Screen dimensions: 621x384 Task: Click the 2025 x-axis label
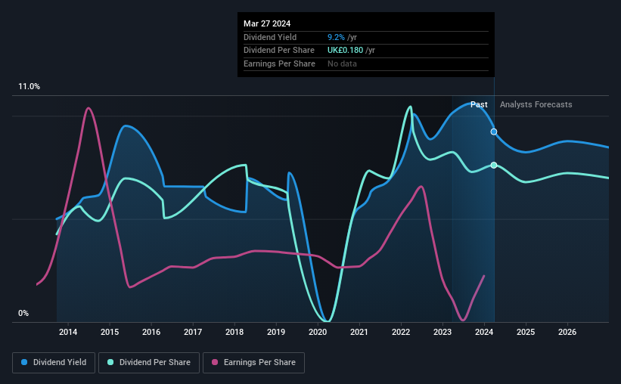(526, 332)
